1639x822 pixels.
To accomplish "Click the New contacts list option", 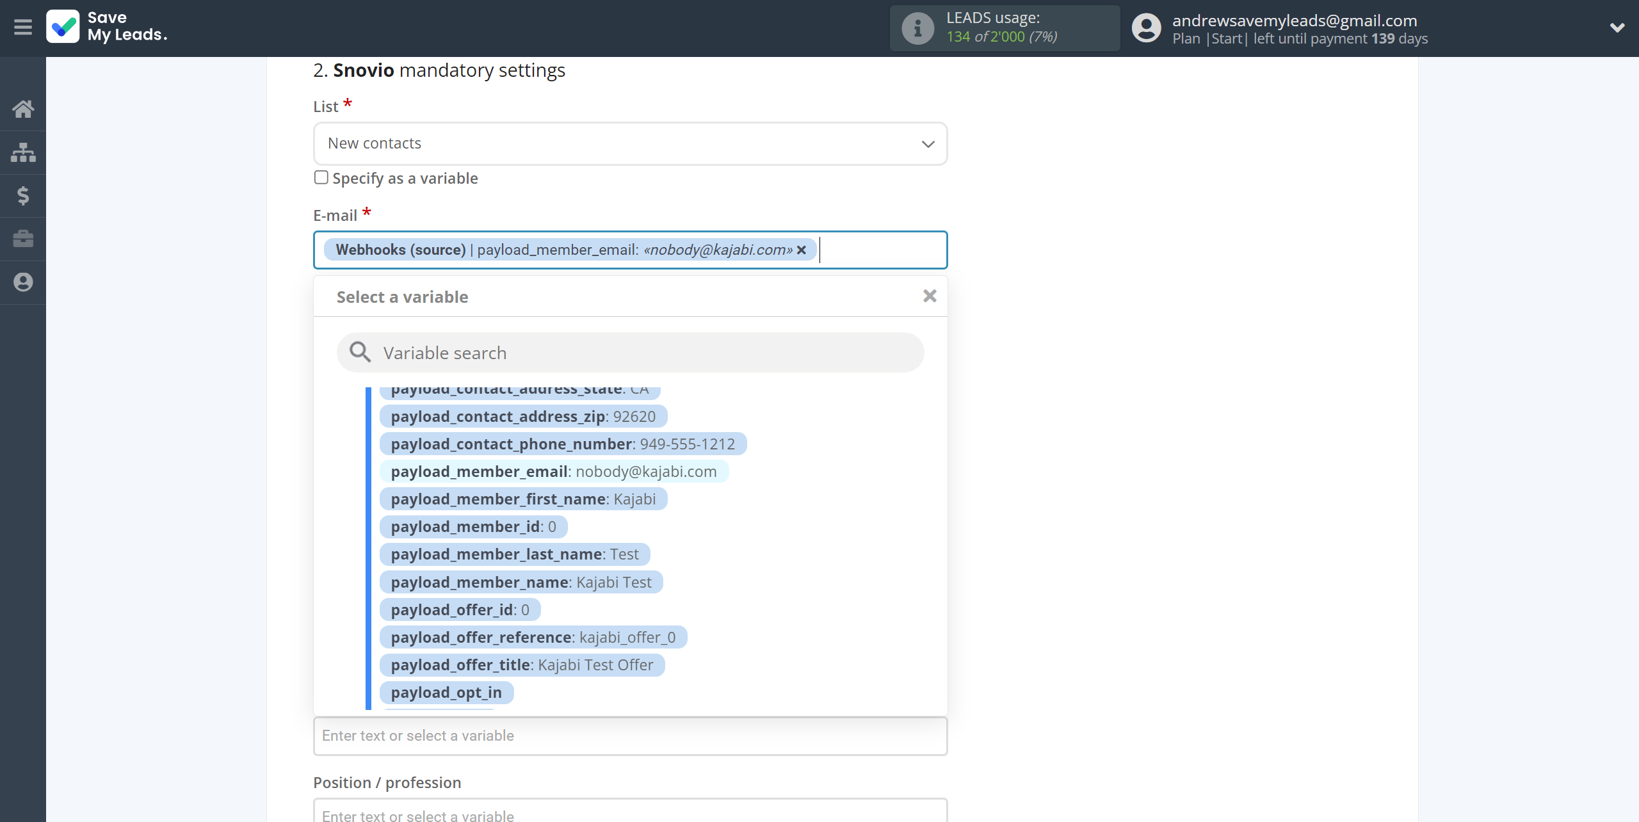I will pyautogui.click(x=630, y=143).
